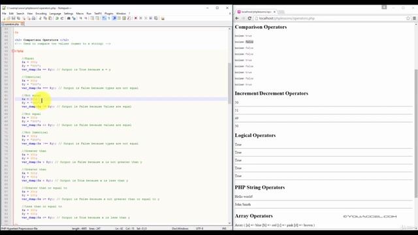Open the Window menu
This screenshot has width=418, height=235.
[x=121, y=13]
